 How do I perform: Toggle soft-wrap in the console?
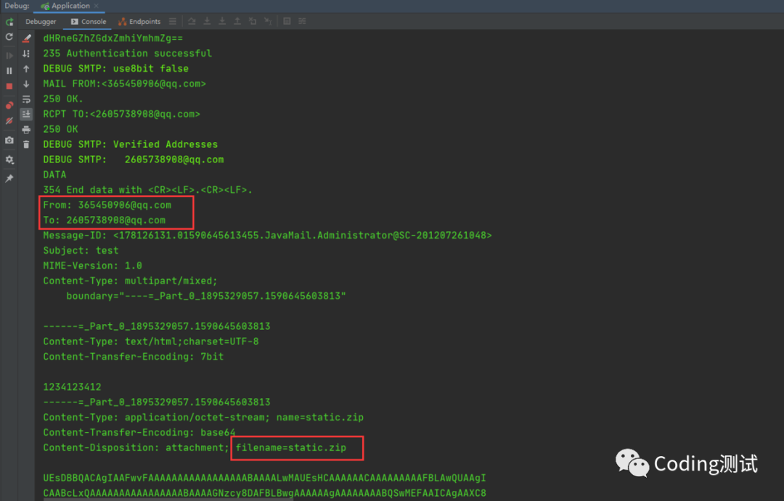coord(27,99)
